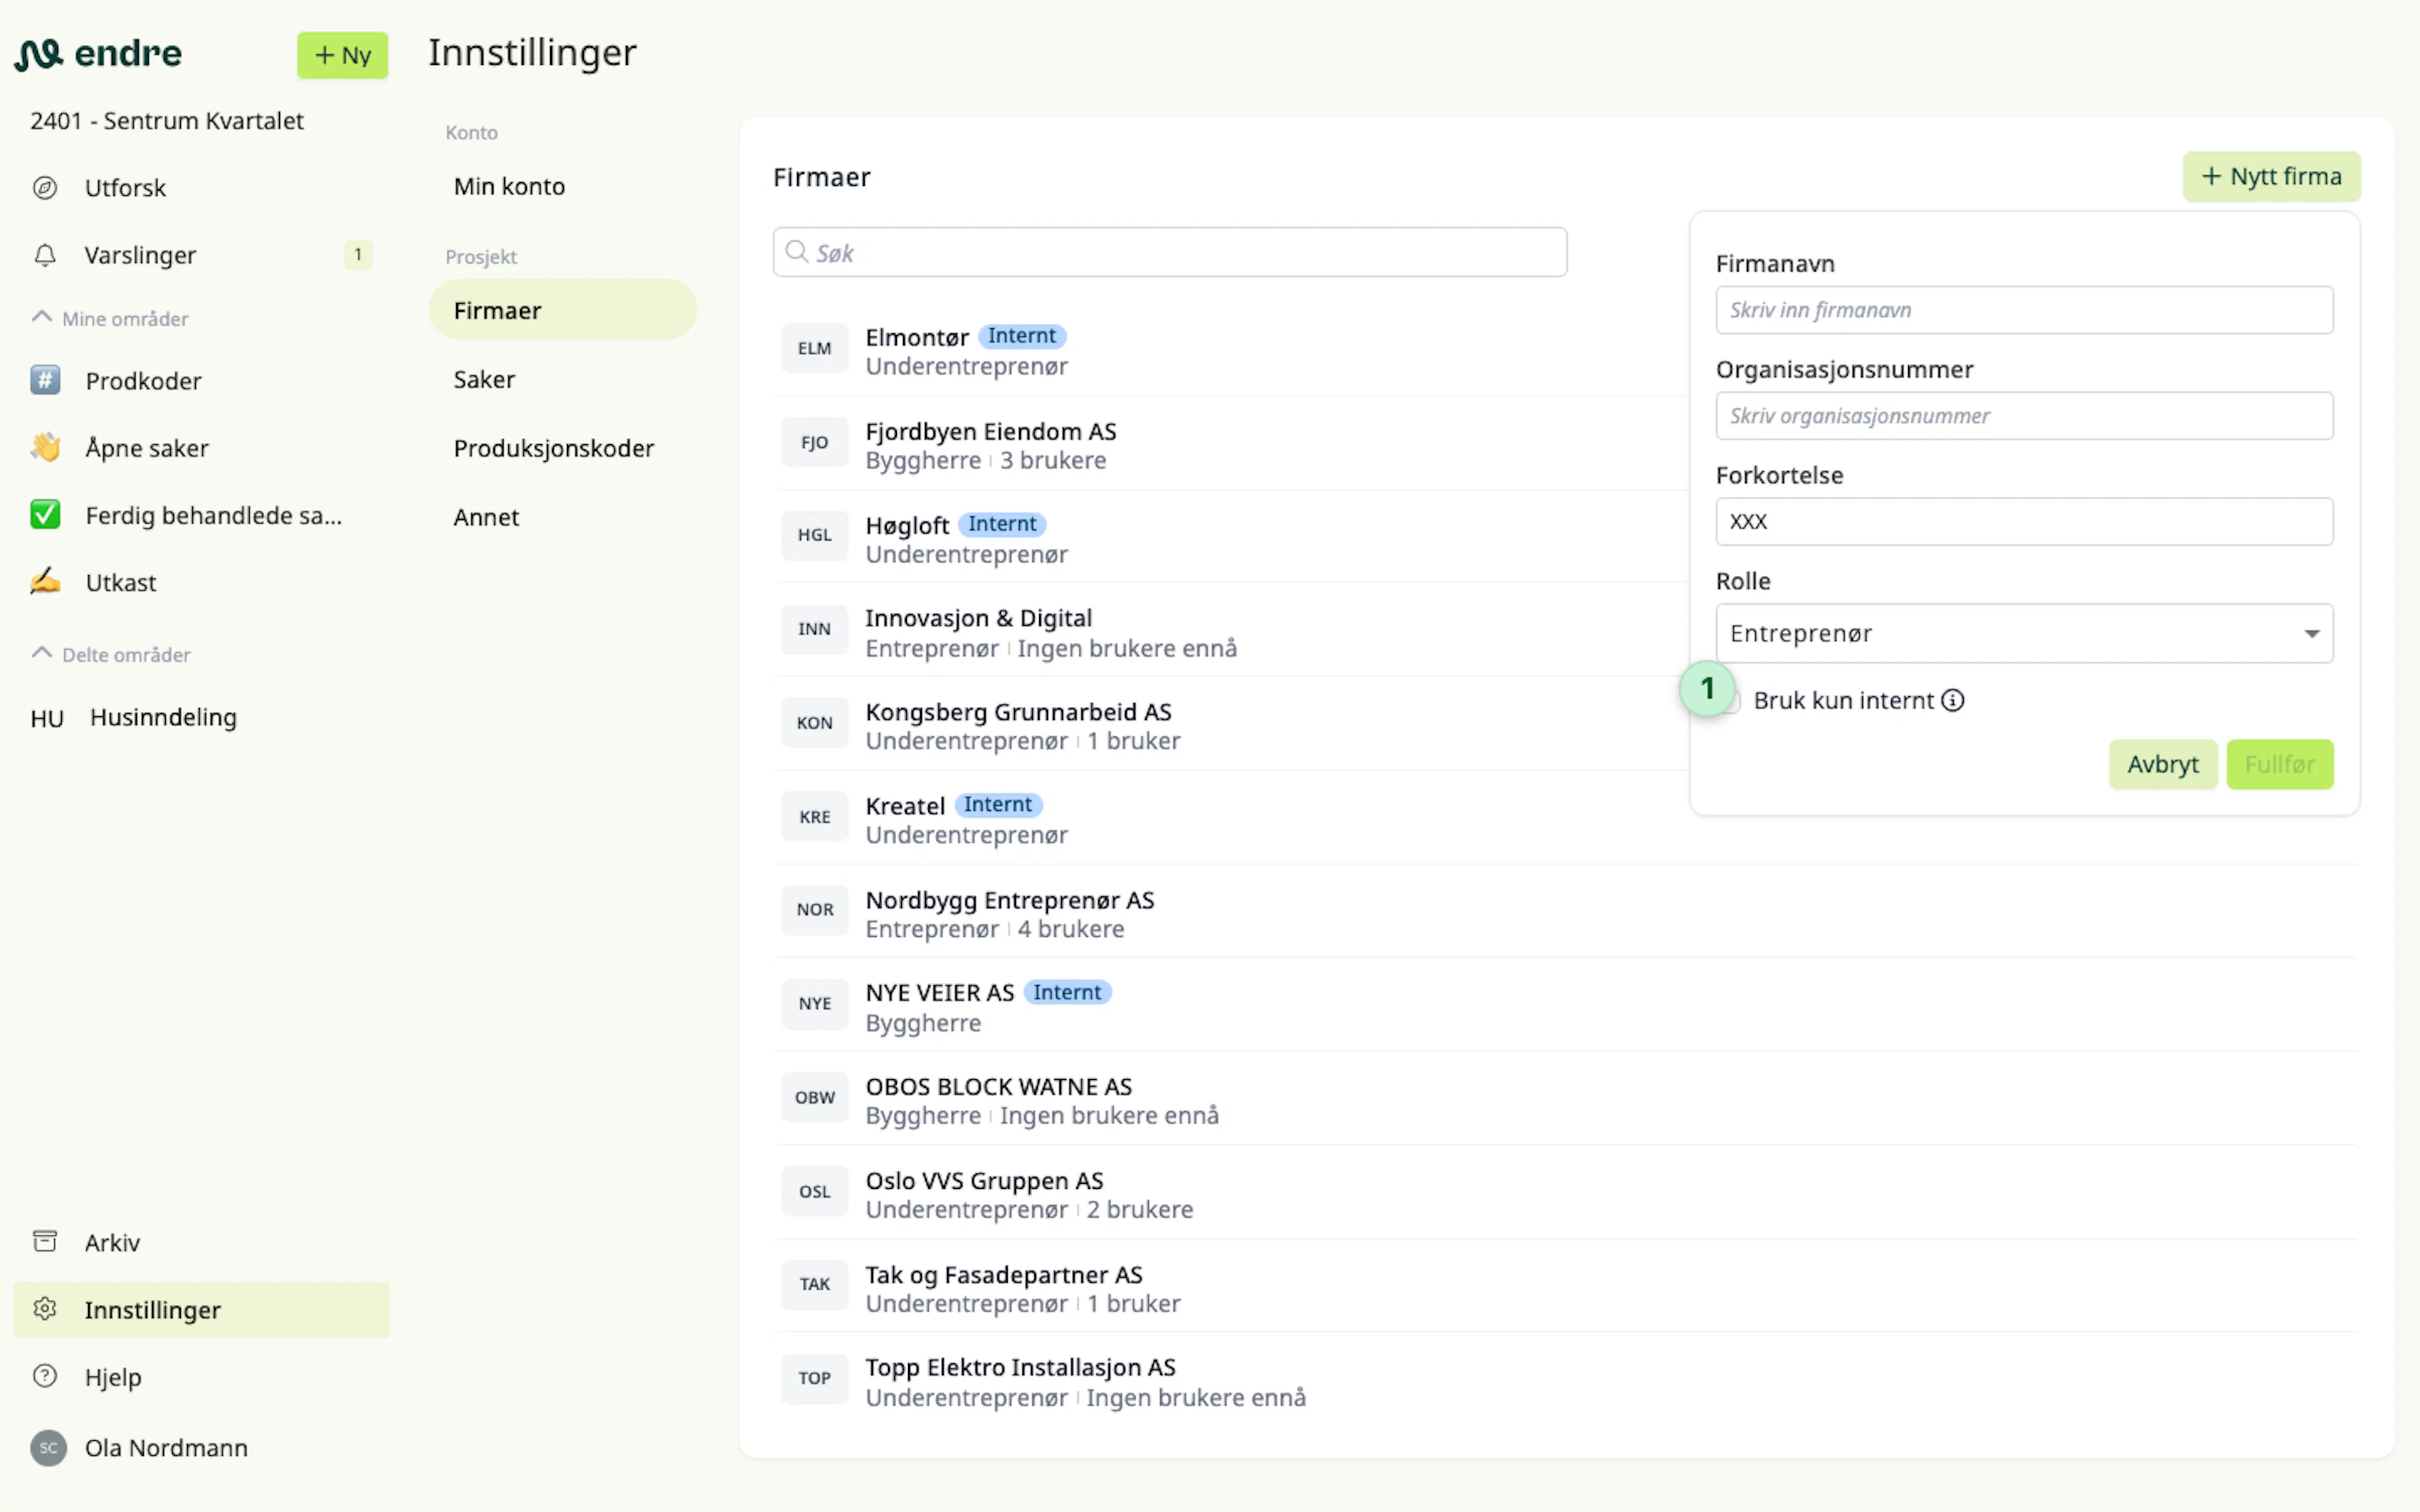Click the Fullfør button
The height and width of the screenshot is (1512, 2420).
(x=2280, y=764)
